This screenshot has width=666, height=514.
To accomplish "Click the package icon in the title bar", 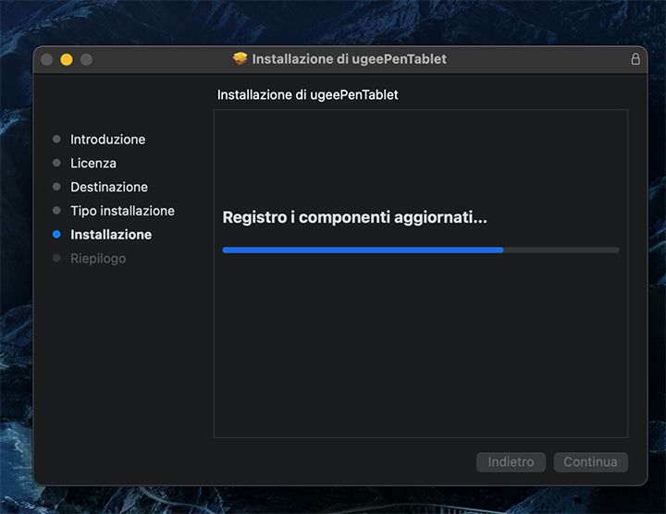I will 240,59.
